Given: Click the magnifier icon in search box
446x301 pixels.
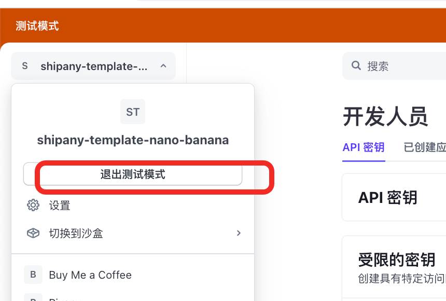Looking at the screenshot, I should point(356,66).
